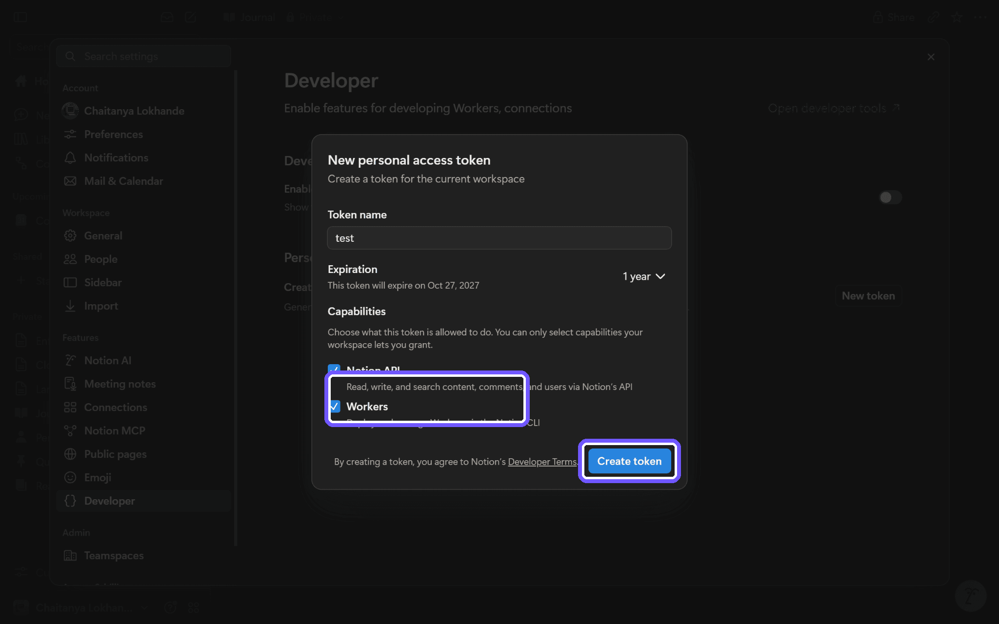Click the Notion MCP icon
This screenshot has height=624, width=999.
point(70,430)
